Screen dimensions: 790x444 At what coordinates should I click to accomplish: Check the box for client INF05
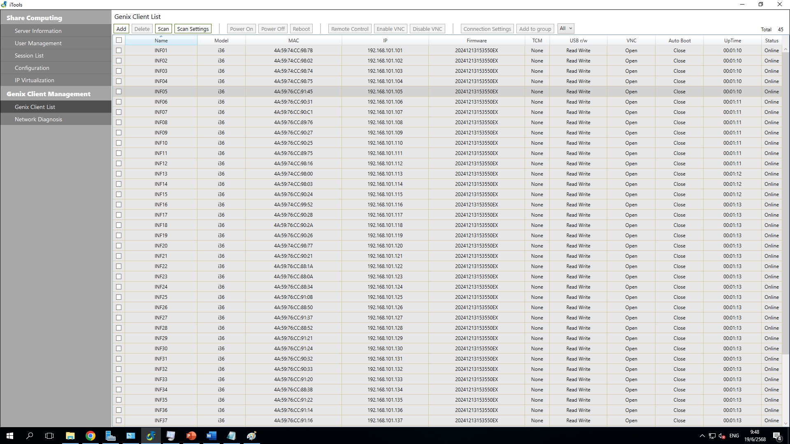119,92
